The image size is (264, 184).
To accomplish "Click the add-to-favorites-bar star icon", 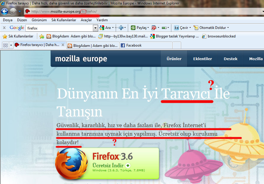I will click(42, 36).
